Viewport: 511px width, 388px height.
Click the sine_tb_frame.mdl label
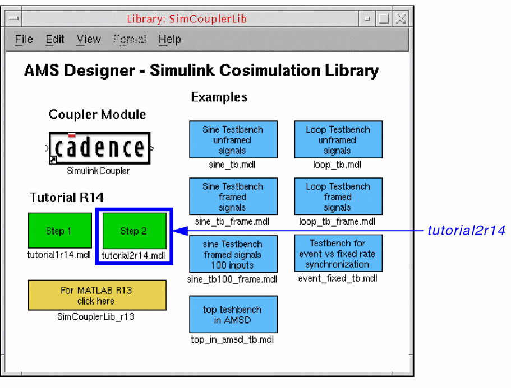coord(232,222)
